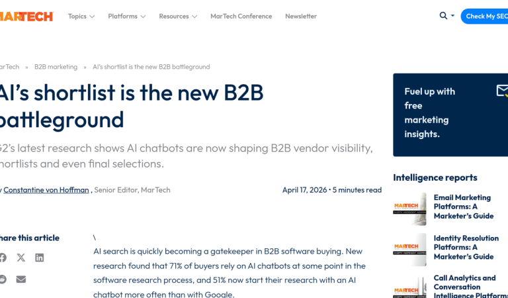Share the article on Reddit

click(x=3, y=279)
